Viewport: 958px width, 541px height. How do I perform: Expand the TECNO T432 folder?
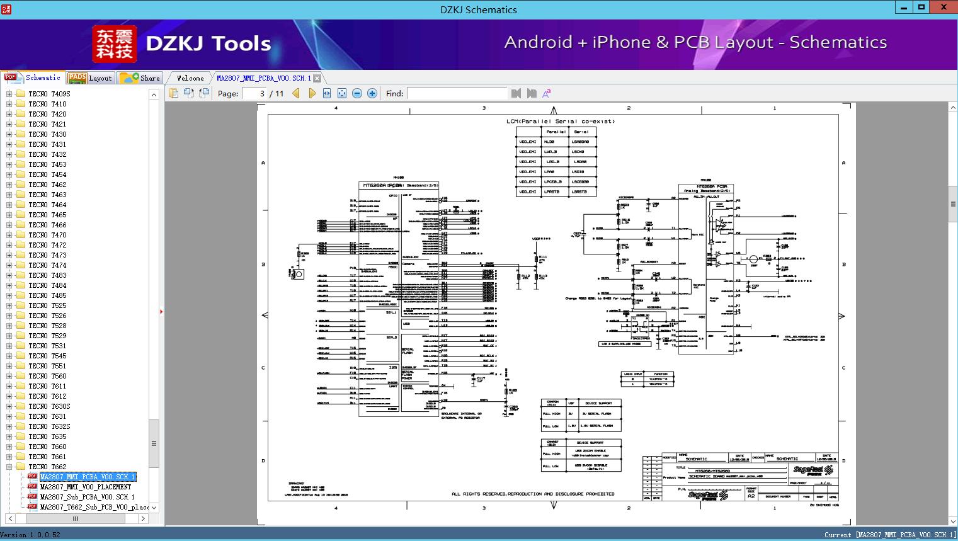pos(9,154)
